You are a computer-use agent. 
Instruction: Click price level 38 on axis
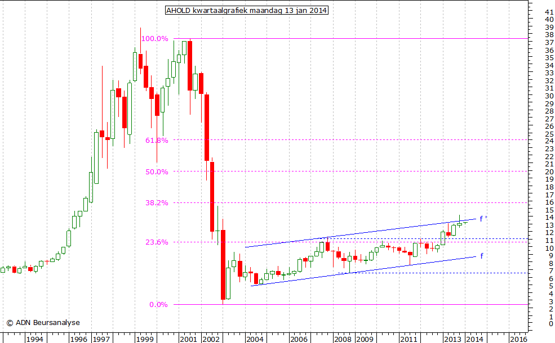tap(549, 35)
